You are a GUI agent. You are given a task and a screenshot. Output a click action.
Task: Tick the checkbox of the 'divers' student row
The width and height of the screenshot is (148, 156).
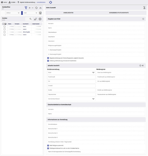(x=5, y=27)
